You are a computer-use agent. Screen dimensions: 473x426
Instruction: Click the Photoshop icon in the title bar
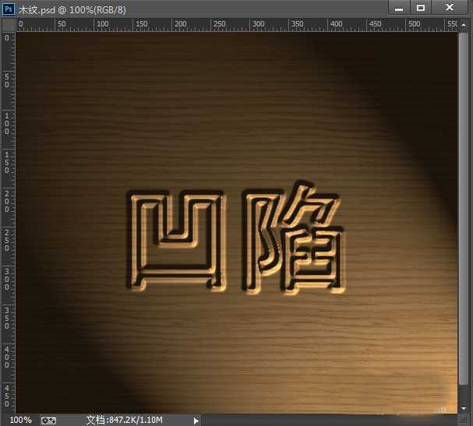(9, 9)
